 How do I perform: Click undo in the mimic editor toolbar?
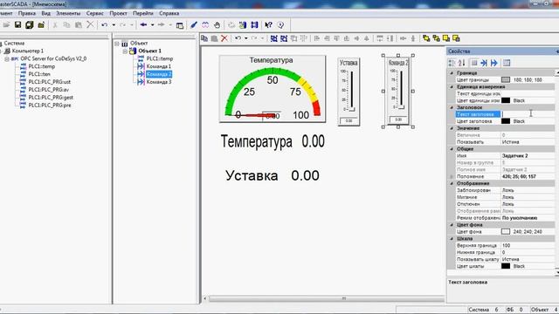[238, 38]
